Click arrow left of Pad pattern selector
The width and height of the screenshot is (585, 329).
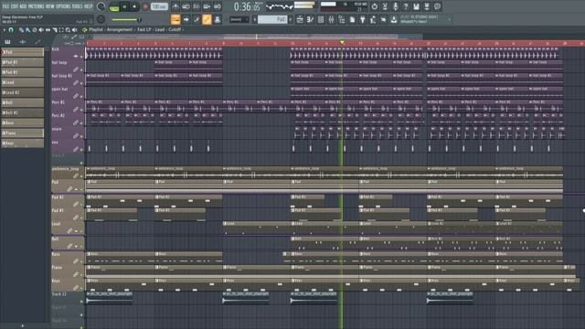(255, 19)
